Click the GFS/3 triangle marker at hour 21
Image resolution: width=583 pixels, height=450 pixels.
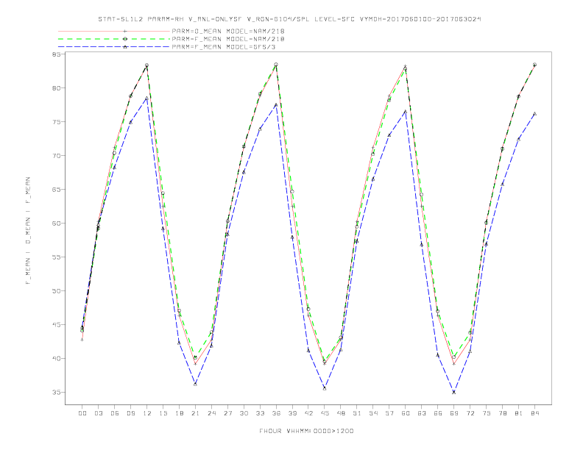tap(195, 384)
